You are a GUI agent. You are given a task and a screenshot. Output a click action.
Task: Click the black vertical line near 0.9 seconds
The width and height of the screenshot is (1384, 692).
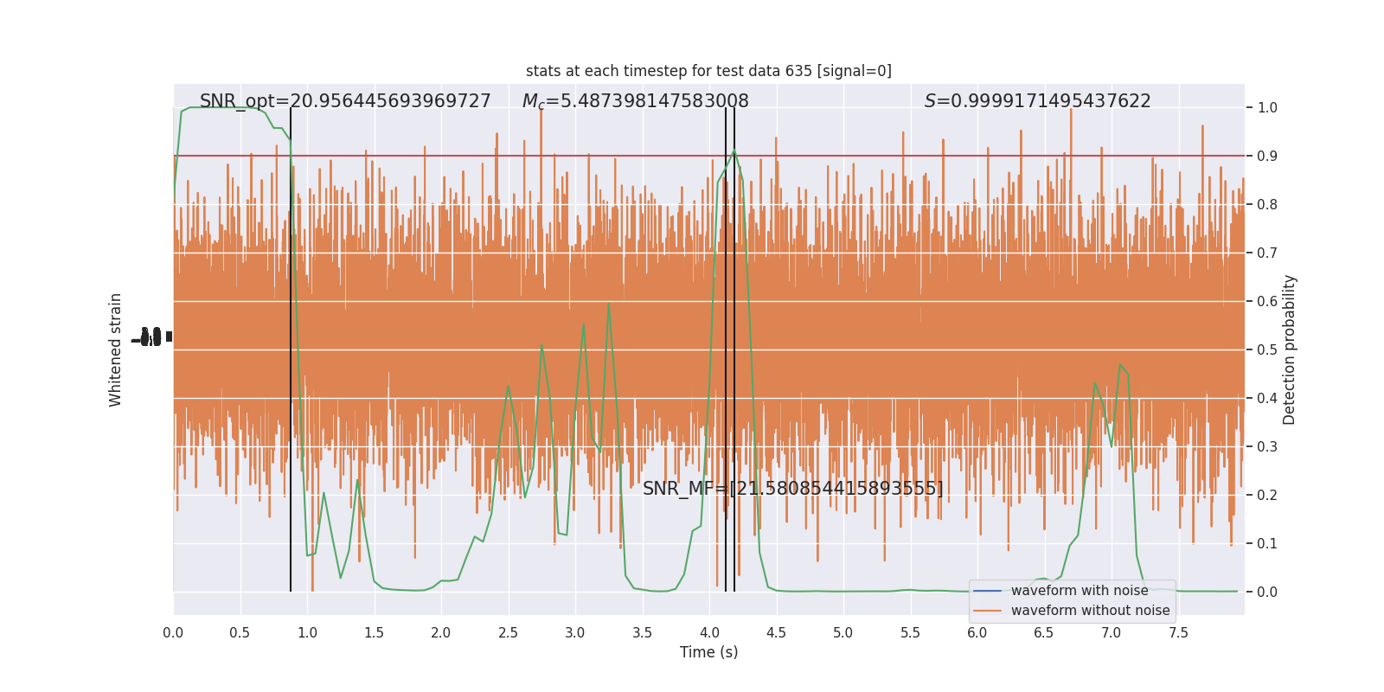click(291, 349)
